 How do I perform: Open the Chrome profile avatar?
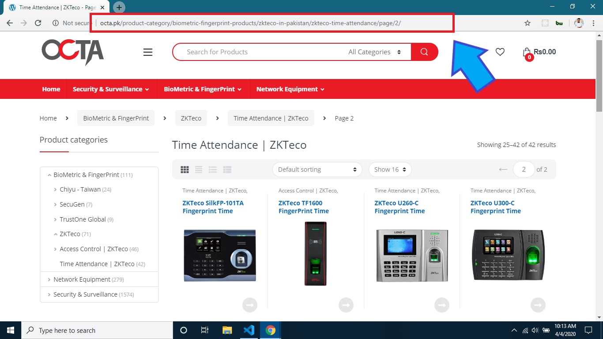click(579, 23)
